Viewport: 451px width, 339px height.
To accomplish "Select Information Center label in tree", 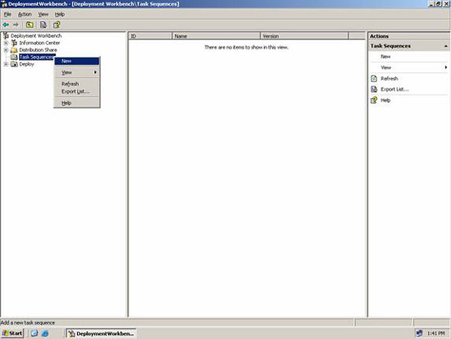I will click(x=39, y=43).
